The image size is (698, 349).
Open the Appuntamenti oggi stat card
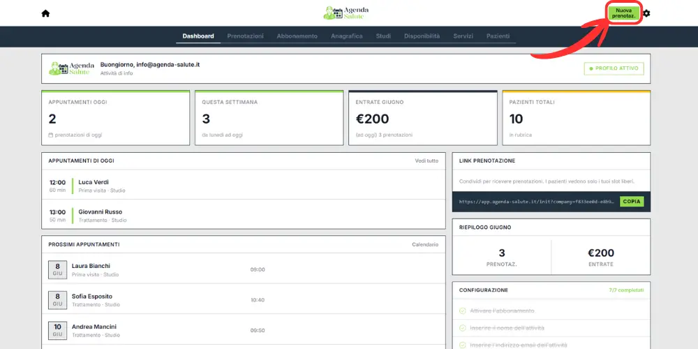pyautogui.click(x=116, y=118)
